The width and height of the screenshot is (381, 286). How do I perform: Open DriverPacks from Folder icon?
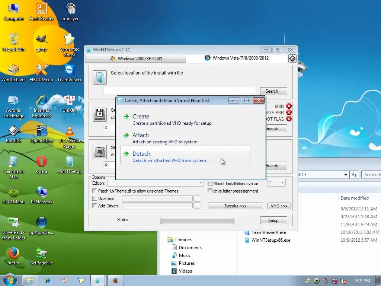pos(14,228)
